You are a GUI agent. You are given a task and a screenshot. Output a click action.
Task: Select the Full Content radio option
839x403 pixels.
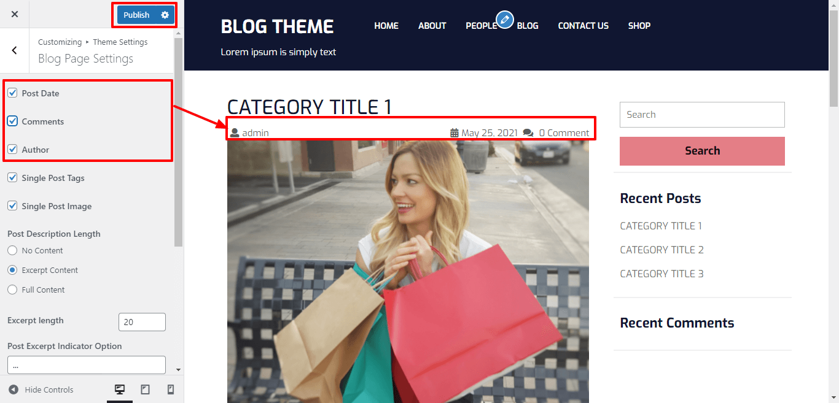pyautogui.click(x=12, y=290)
